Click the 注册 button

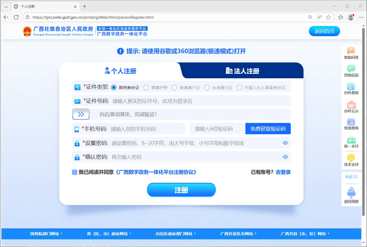click(x=181, y=190)
